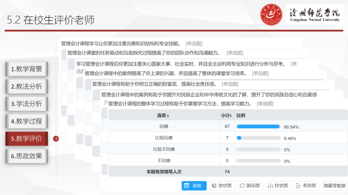The width and height of the screenshot is (348, 195).
Task: Click the red arrow beside 教学评价
Action: pyautogui.click(x=56, y=139)
